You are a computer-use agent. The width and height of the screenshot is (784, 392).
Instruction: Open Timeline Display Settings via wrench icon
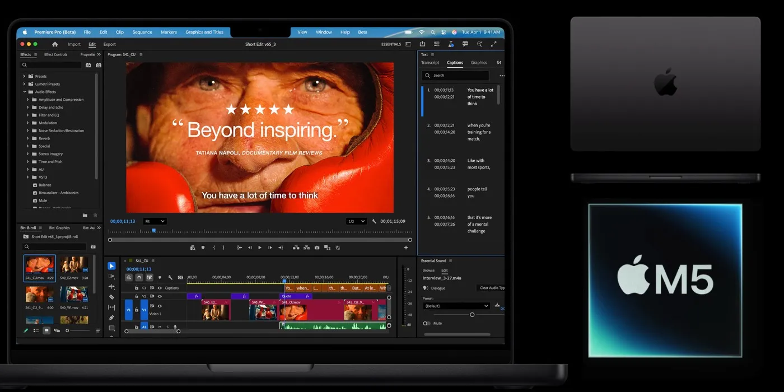pos(170,277)
